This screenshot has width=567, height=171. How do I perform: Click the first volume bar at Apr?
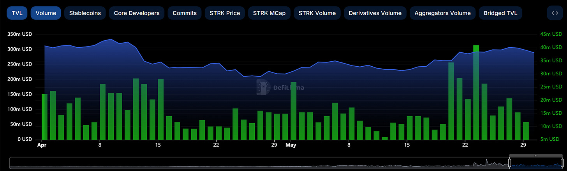pos(44,117)
